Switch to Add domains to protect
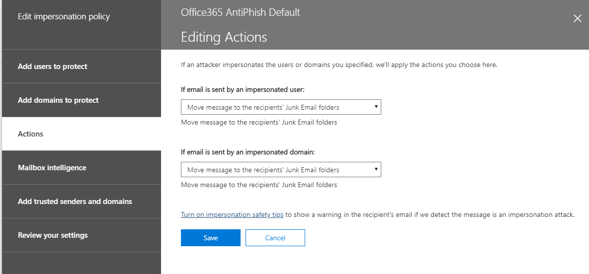 [82, 100]
